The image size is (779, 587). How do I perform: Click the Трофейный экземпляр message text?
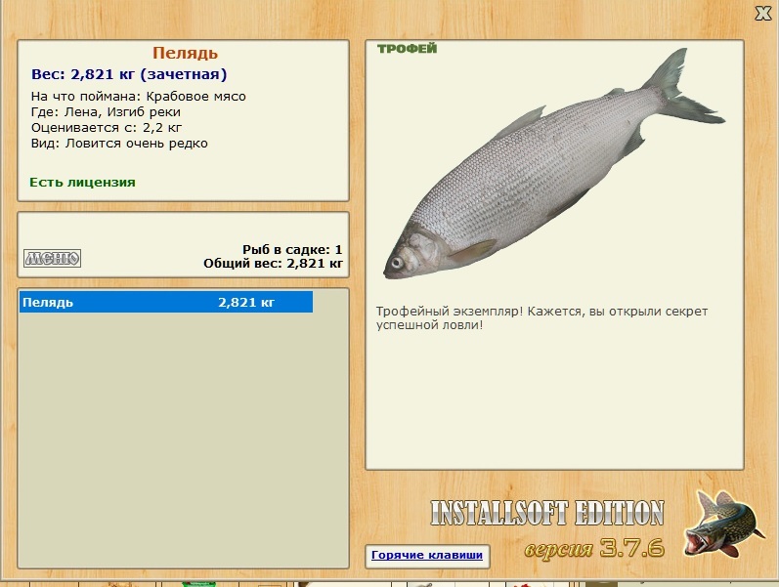[541, 317]
